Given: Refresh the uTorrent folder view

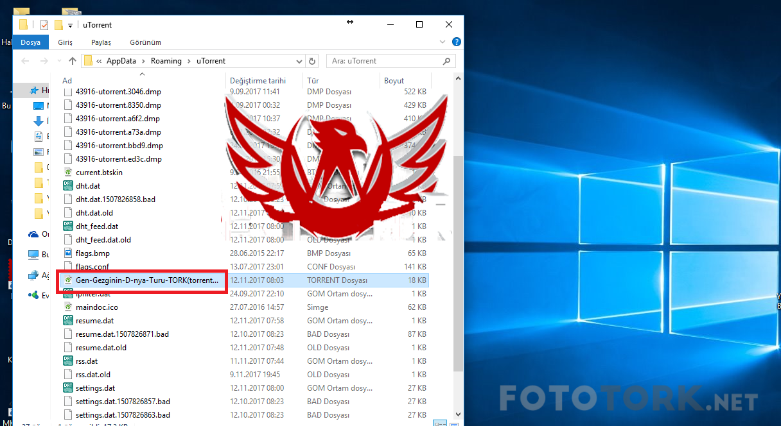Looking at the screenshot, I should point(312,61).
